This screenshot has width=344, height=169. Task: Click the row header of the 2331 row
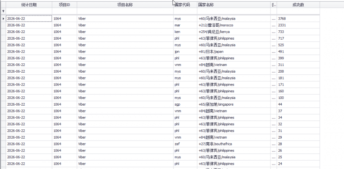pyautogui.click(x=3, y=25)
